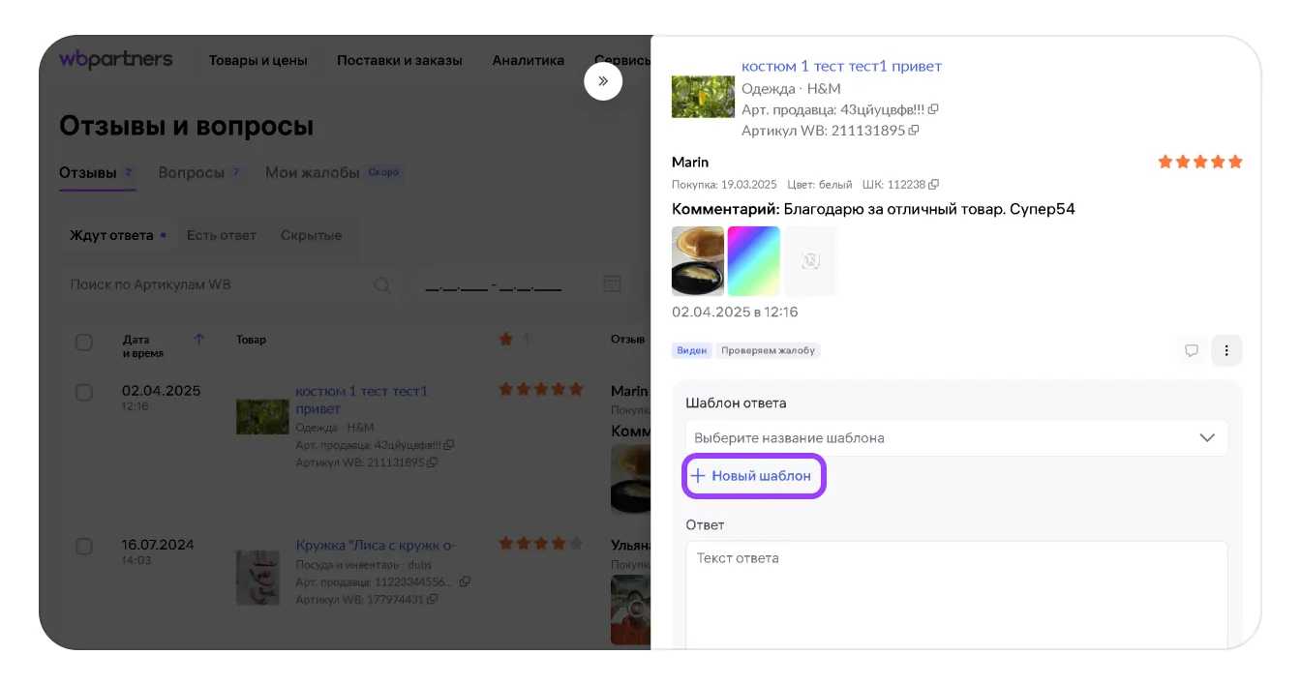Collapse the review side panel with double-chevron button

(x=602, y=81)
